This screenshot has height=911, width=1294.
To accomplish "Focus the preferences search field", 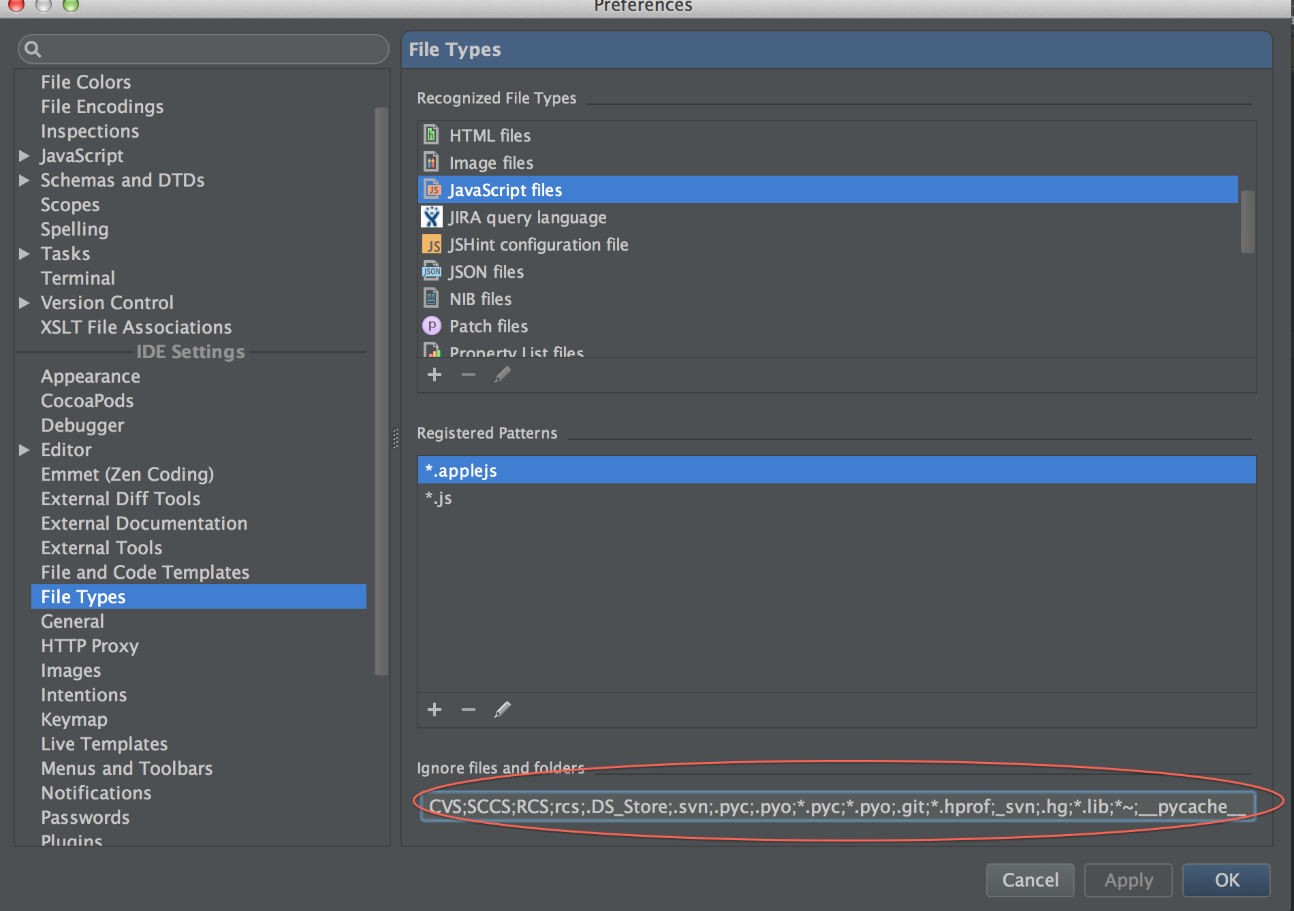I will [203, 49].
